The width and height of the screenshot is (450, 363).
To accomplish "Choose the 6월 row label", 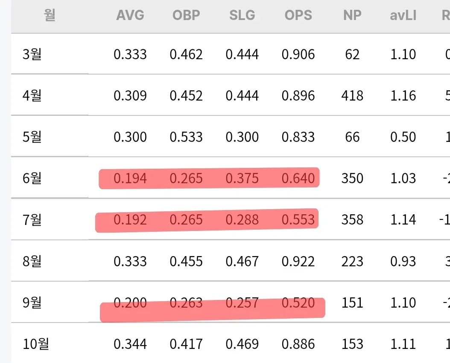I will point(32,178).
